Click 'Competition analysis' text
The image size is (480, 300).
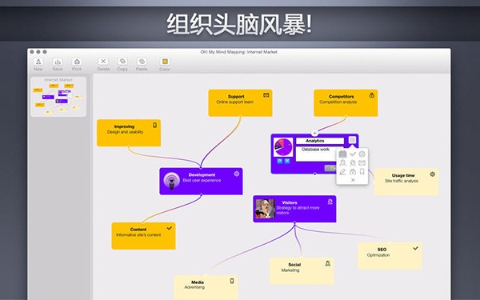[x=338, y=102]
